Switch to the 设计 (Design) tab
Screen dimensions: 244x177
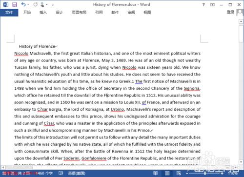pos(59,12)
